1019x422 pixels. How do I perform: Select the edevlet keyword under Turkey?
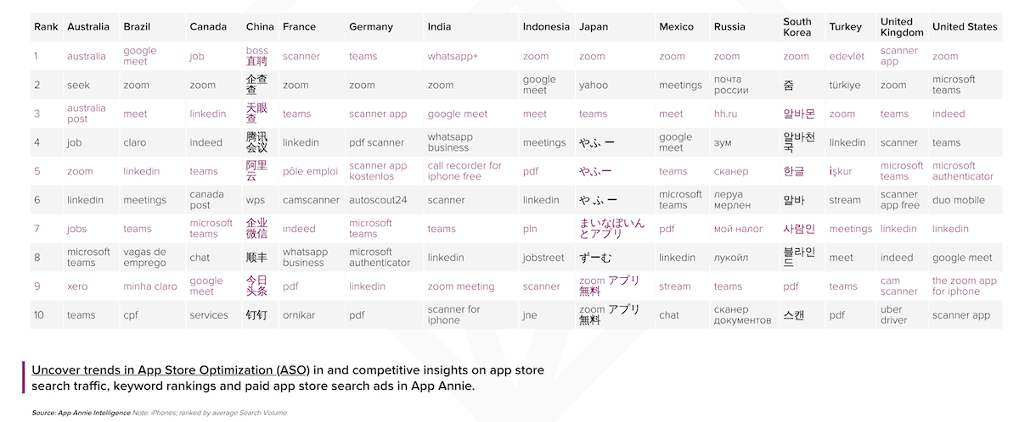click(847, 57)
